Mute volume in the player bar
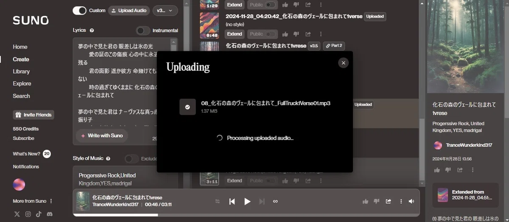This screenshot has height=222, width=509. point(411,202)
